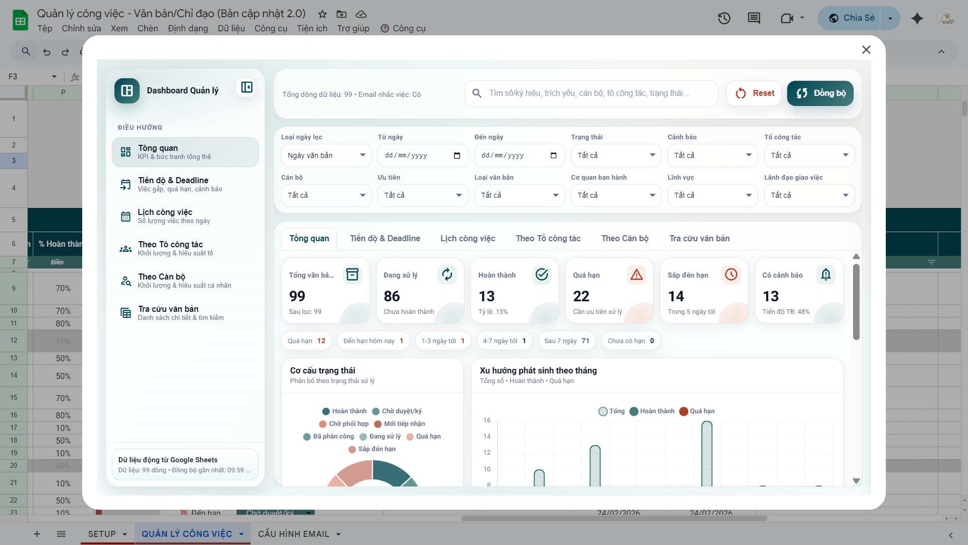This screenshot has width=968, height=545.
Task: Expand the Loại ngày lọc dropdown
Action: click(326, 155)
